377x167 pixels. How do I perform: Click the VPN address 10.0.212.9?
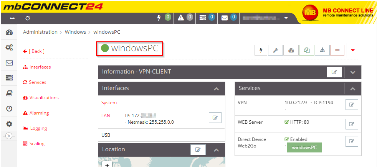point(296,103)
